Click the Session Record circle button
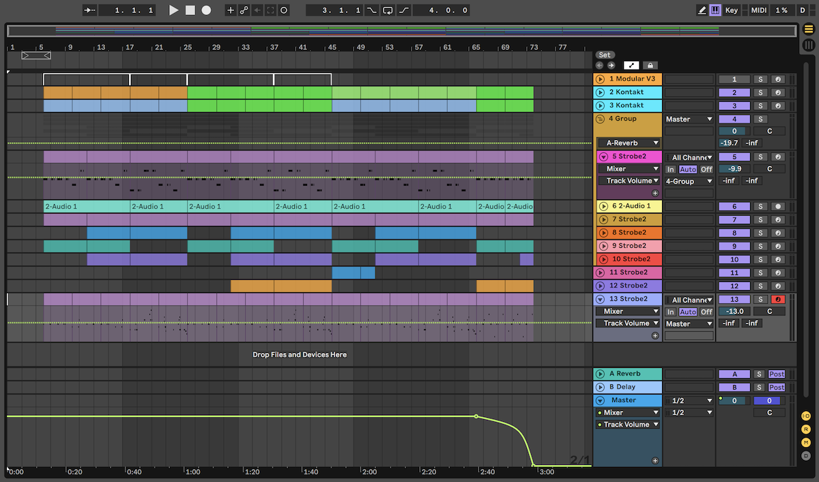819x482 pixels. coord(284,10)
